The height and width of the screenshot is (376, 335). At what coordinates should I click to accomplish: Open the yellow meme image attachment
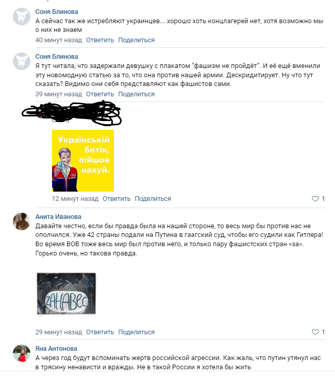click(83, 161)
